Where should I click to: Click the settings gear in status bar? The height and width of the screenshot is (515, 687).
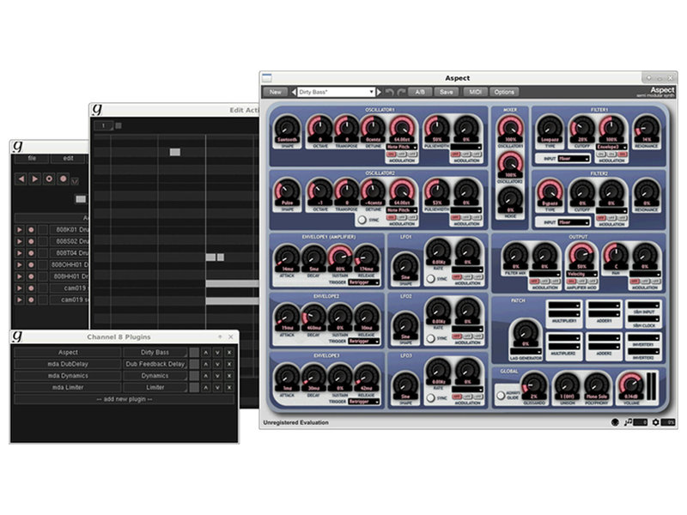tap(655, 422)
